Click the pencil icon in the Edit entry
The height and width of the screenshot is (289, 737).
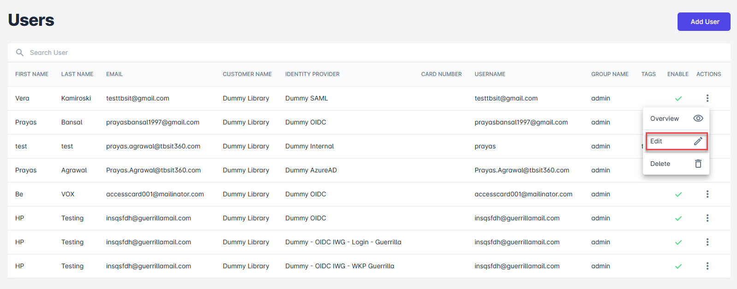coord(698,141)
